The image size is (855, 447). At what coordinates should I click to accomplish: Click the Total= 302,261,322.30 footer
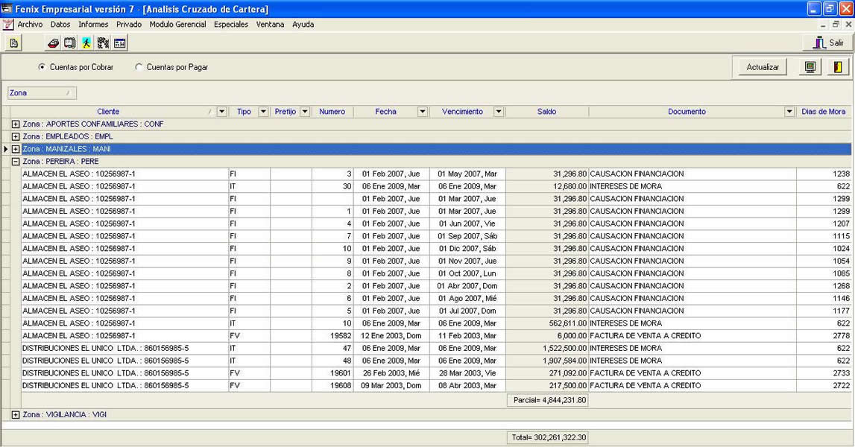click(x=549, y=437)
